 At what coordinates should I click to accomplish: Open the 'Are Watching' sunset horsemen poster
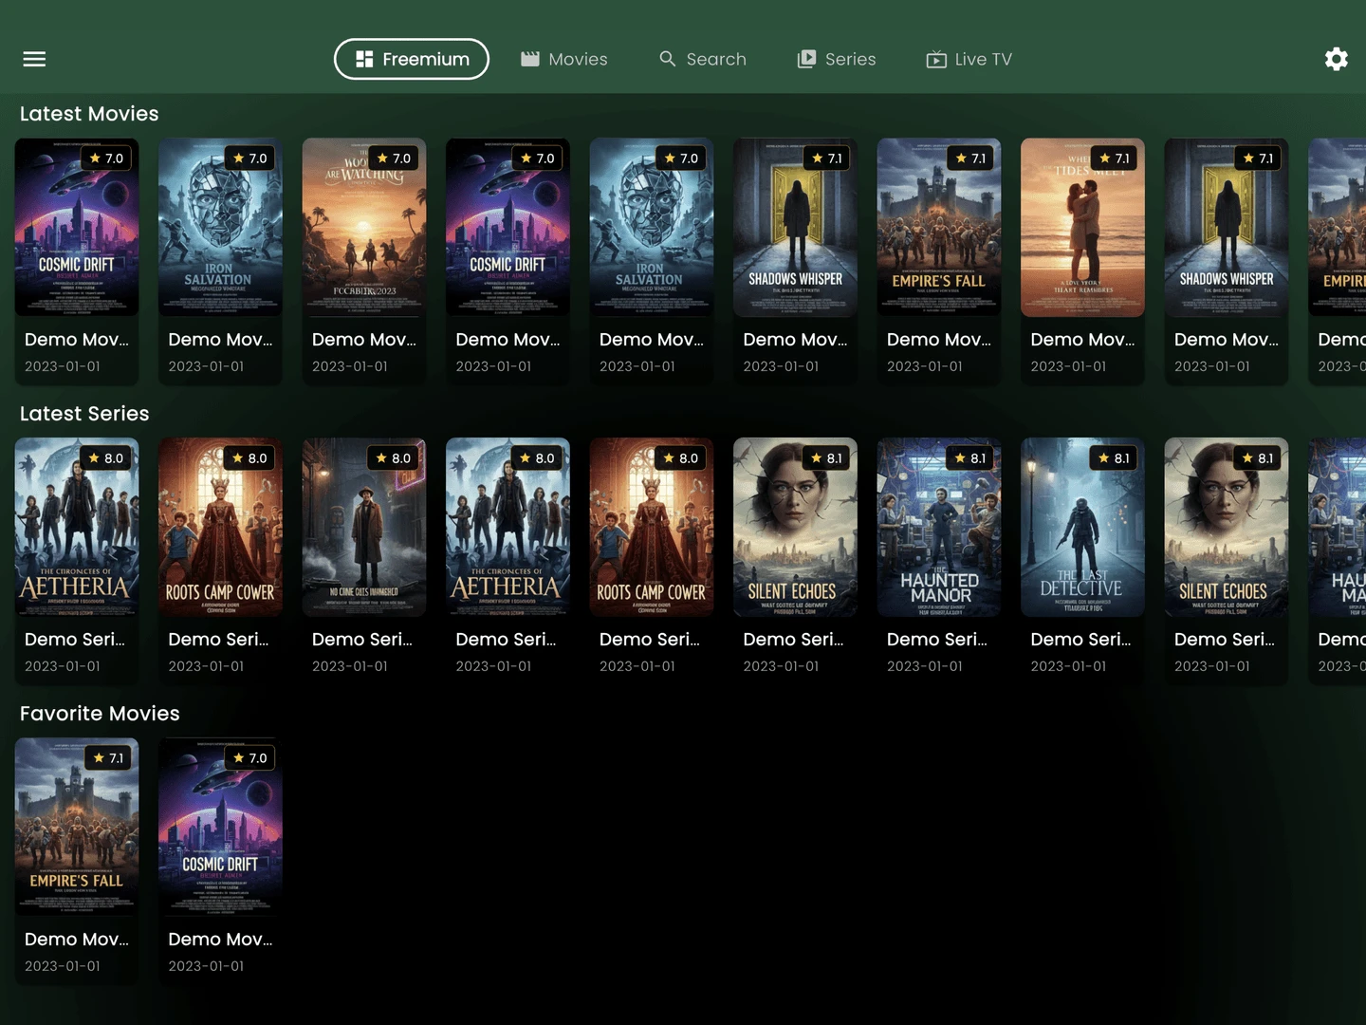pyautogui.click(x=364, y=227)
